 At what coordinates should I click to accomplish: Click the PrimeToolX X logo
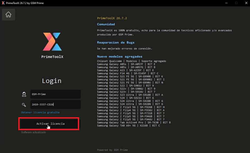52,42
